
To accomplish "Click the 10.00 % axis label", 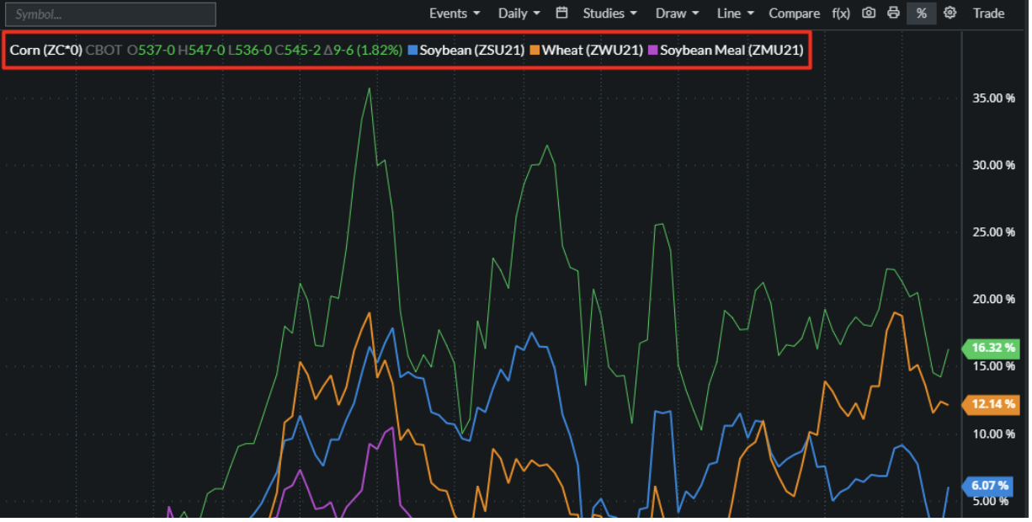I will pyautogui.click(x=993, y=434).
